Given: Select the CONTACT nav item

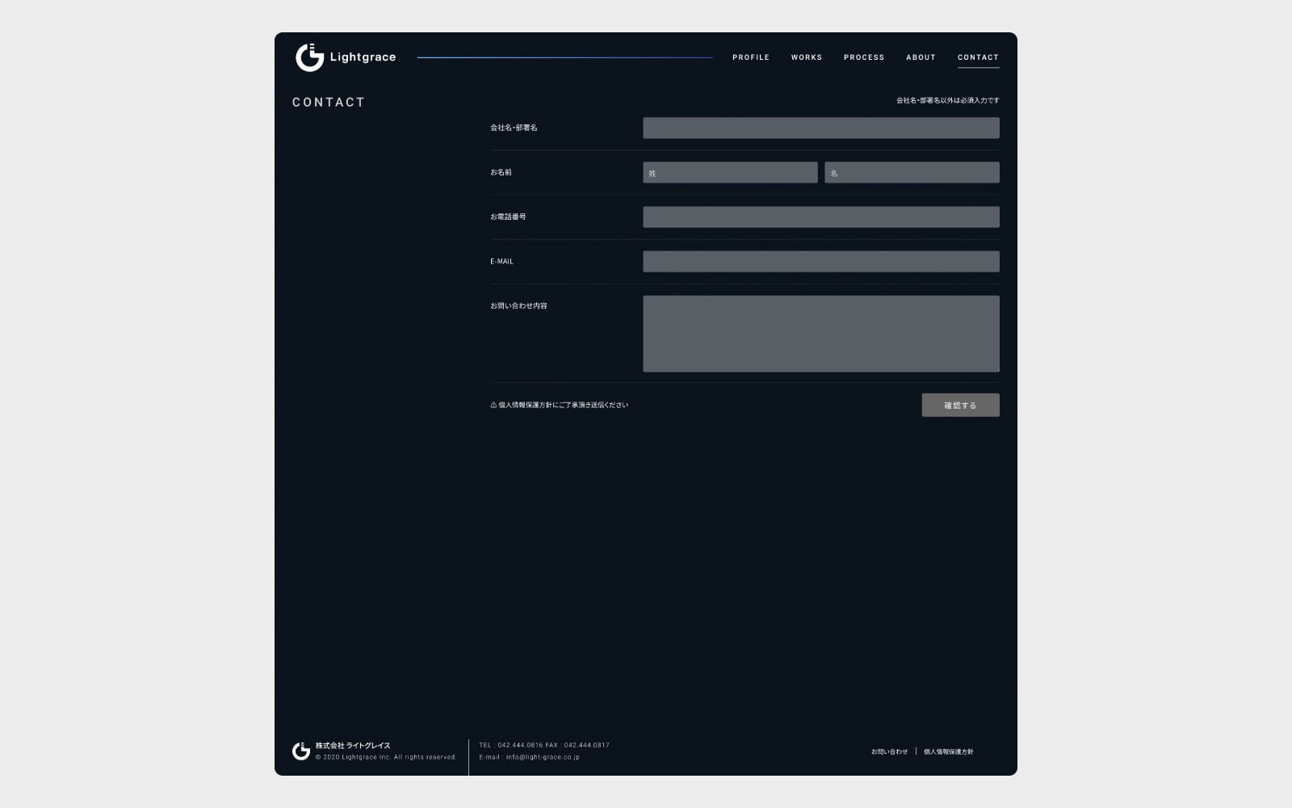Looking at the screenshot, I should tap(978, 57).
